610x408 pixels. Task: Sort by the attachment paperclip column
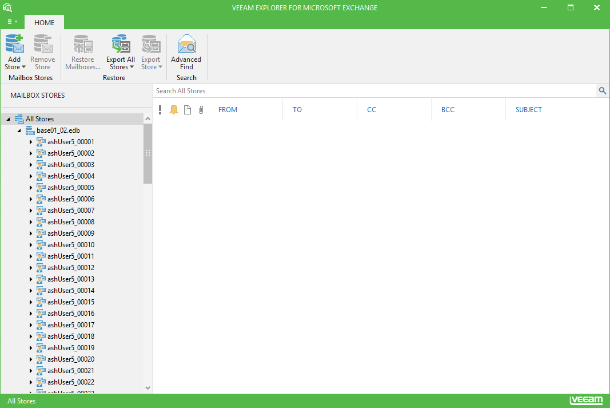[x=201, y=110]
